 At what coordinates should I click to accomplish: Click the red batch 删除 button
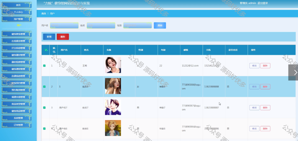point(63,37)
